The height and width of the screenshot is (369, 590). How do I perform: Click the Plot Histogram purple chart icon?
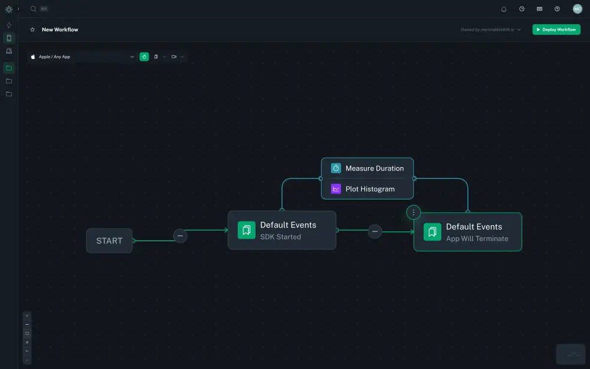click(x=336, y=188)
